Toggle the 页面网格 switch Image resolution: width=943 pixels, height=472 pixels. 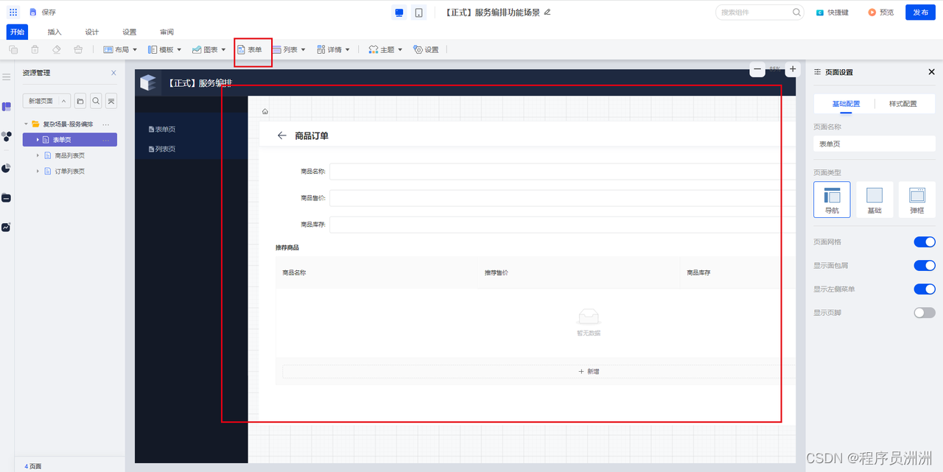click(x=925, y=242)
